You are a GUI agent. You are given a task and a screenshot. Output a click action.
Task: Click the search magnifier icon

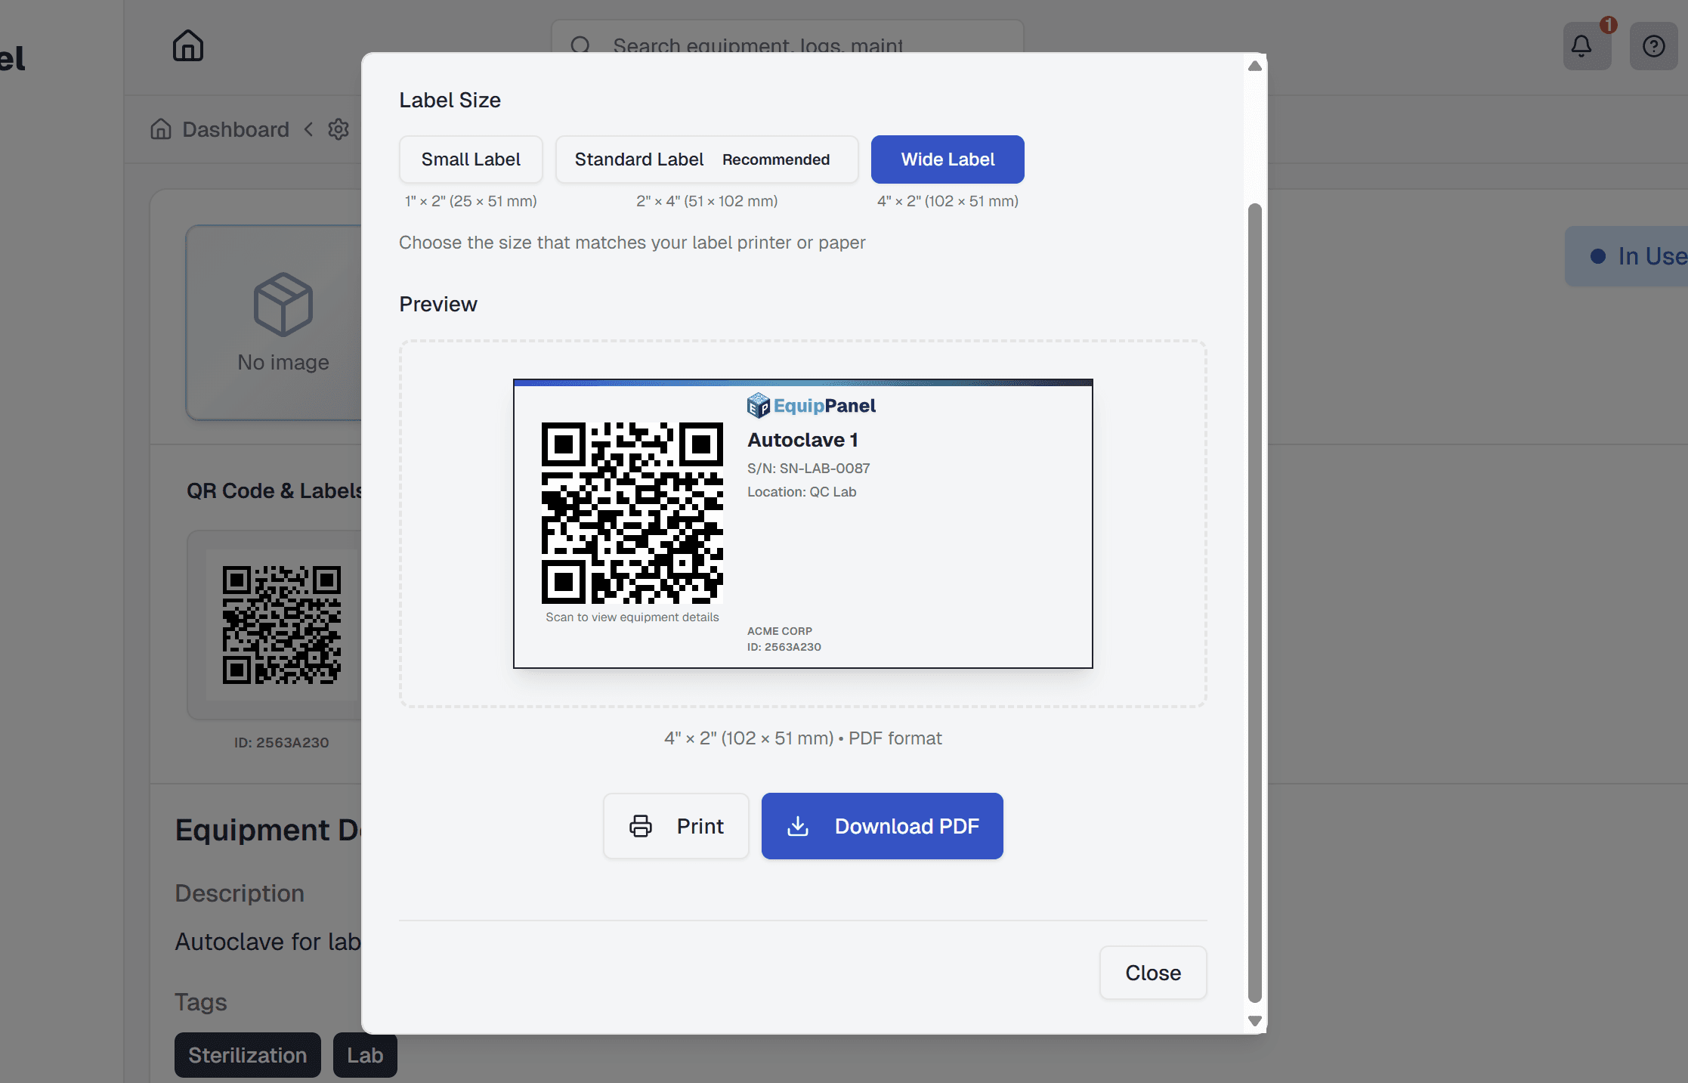tap(580, 45)
